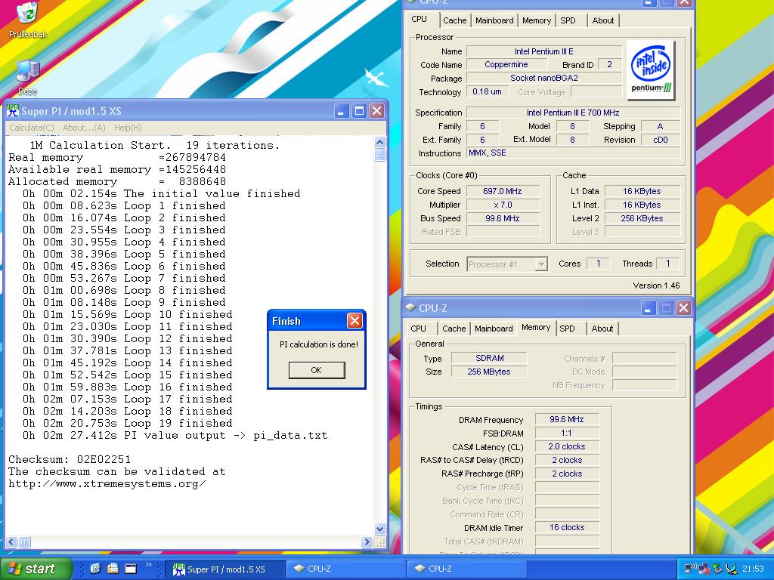Click the second quick launch icon
This screenshot has height=580, width=774.
113,568
